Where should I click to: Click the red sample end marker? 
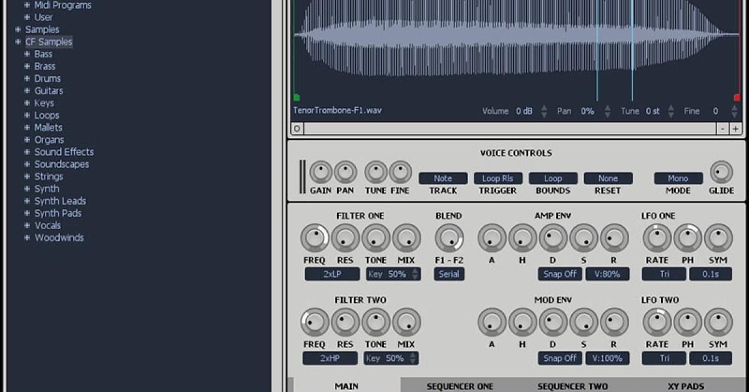tap(737, 97)
